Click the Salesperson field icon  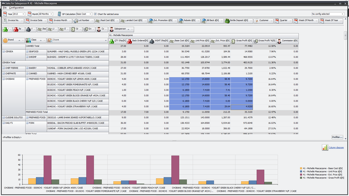(111, 29)
